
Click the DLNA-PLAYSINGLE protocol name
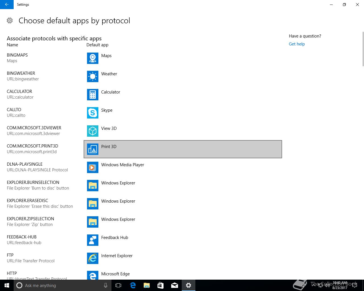click(x=25, y=164)
